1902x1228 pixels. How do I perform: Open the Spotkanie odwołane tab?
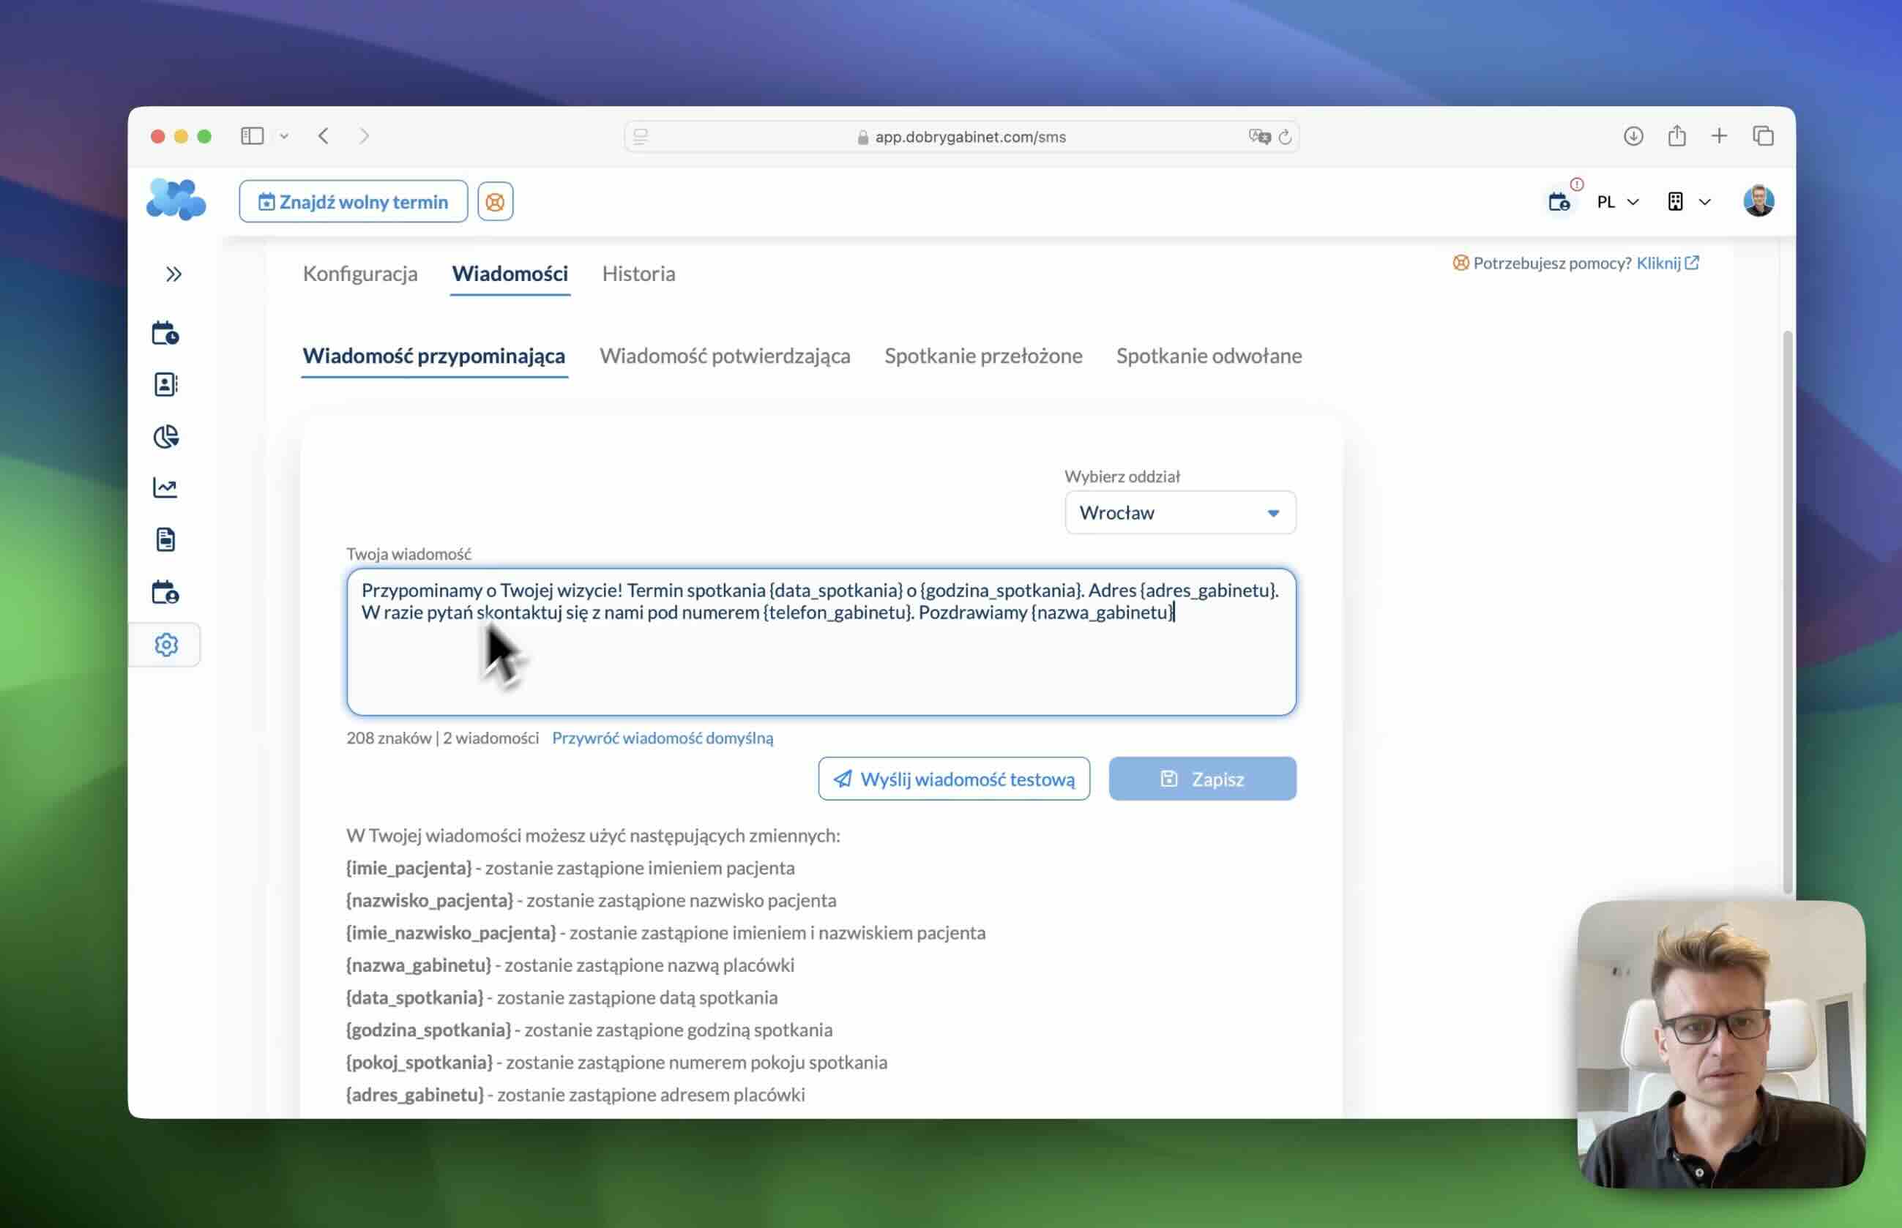pos(1209,356)
